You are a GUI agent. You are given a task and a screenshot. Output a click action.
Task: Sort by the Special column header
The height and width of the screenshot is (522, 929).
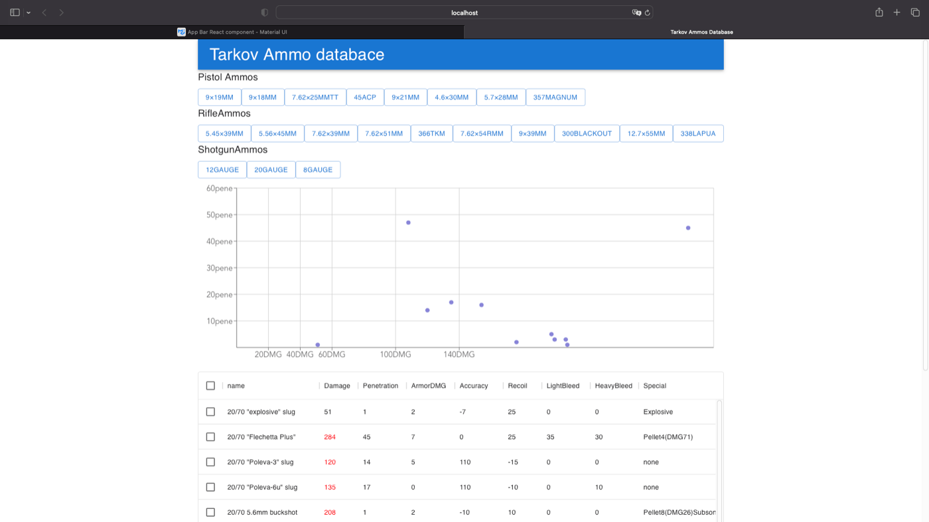click(x=655, y=385)
